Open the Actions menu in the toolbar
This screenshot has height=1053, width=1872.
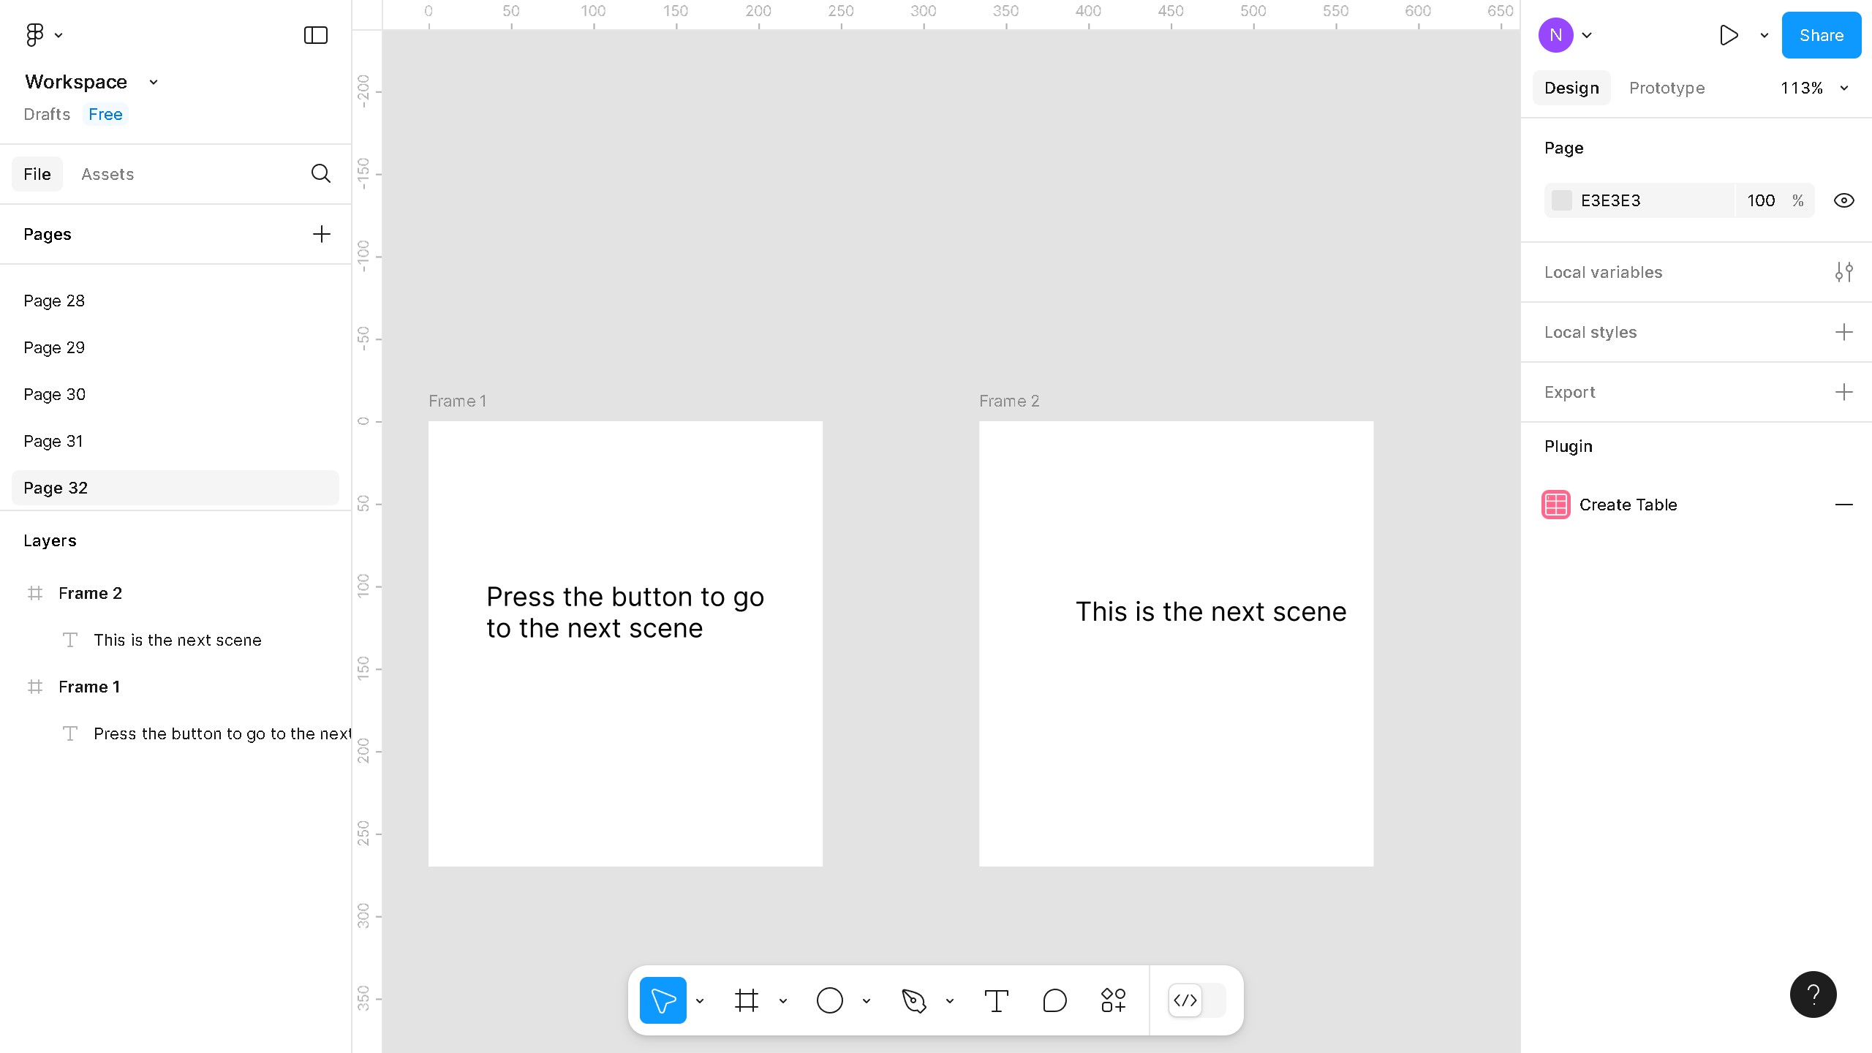coord(1111,1000)
